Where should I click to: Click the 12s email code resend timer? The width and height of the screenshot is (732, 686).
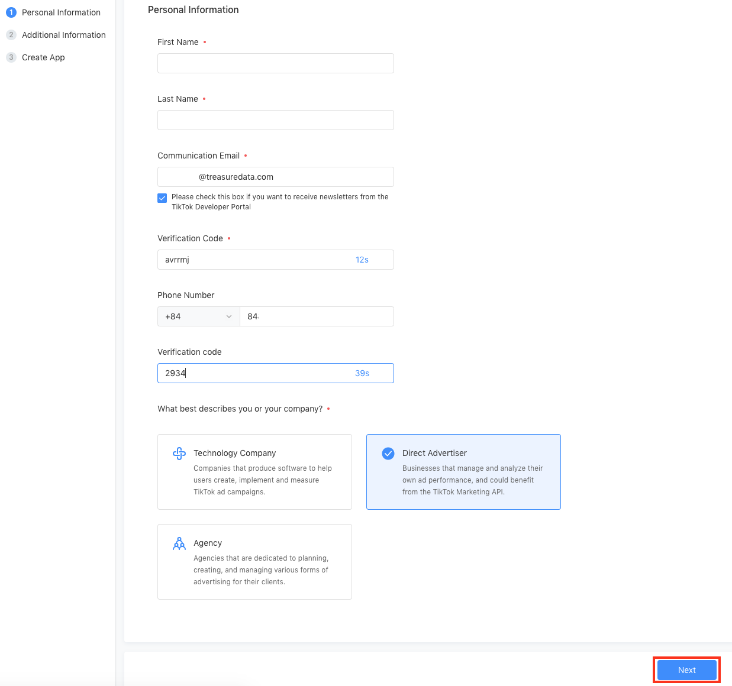[362, 260]
